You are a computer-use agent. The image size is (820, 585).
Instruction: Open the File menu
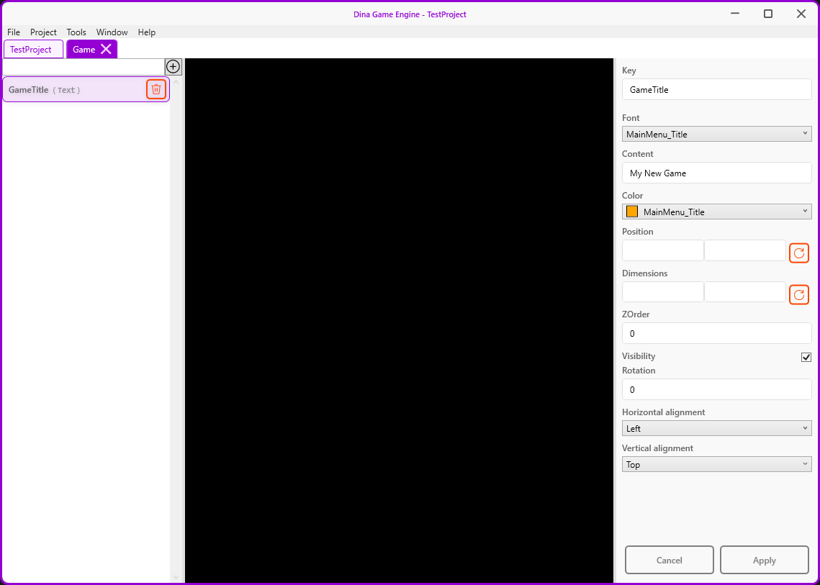[x=14, y=32]
